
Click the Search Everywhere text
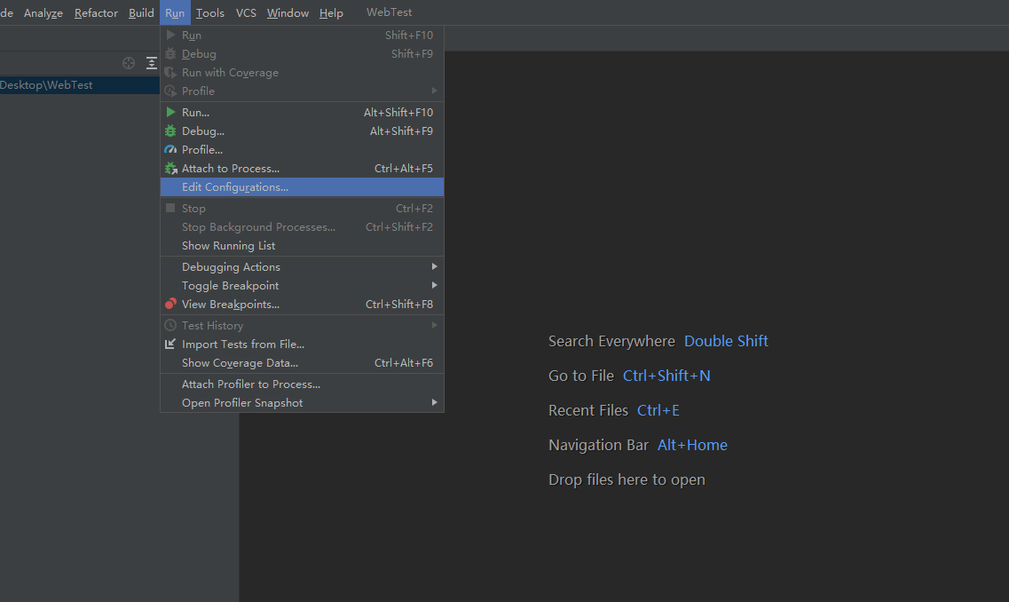611,341
